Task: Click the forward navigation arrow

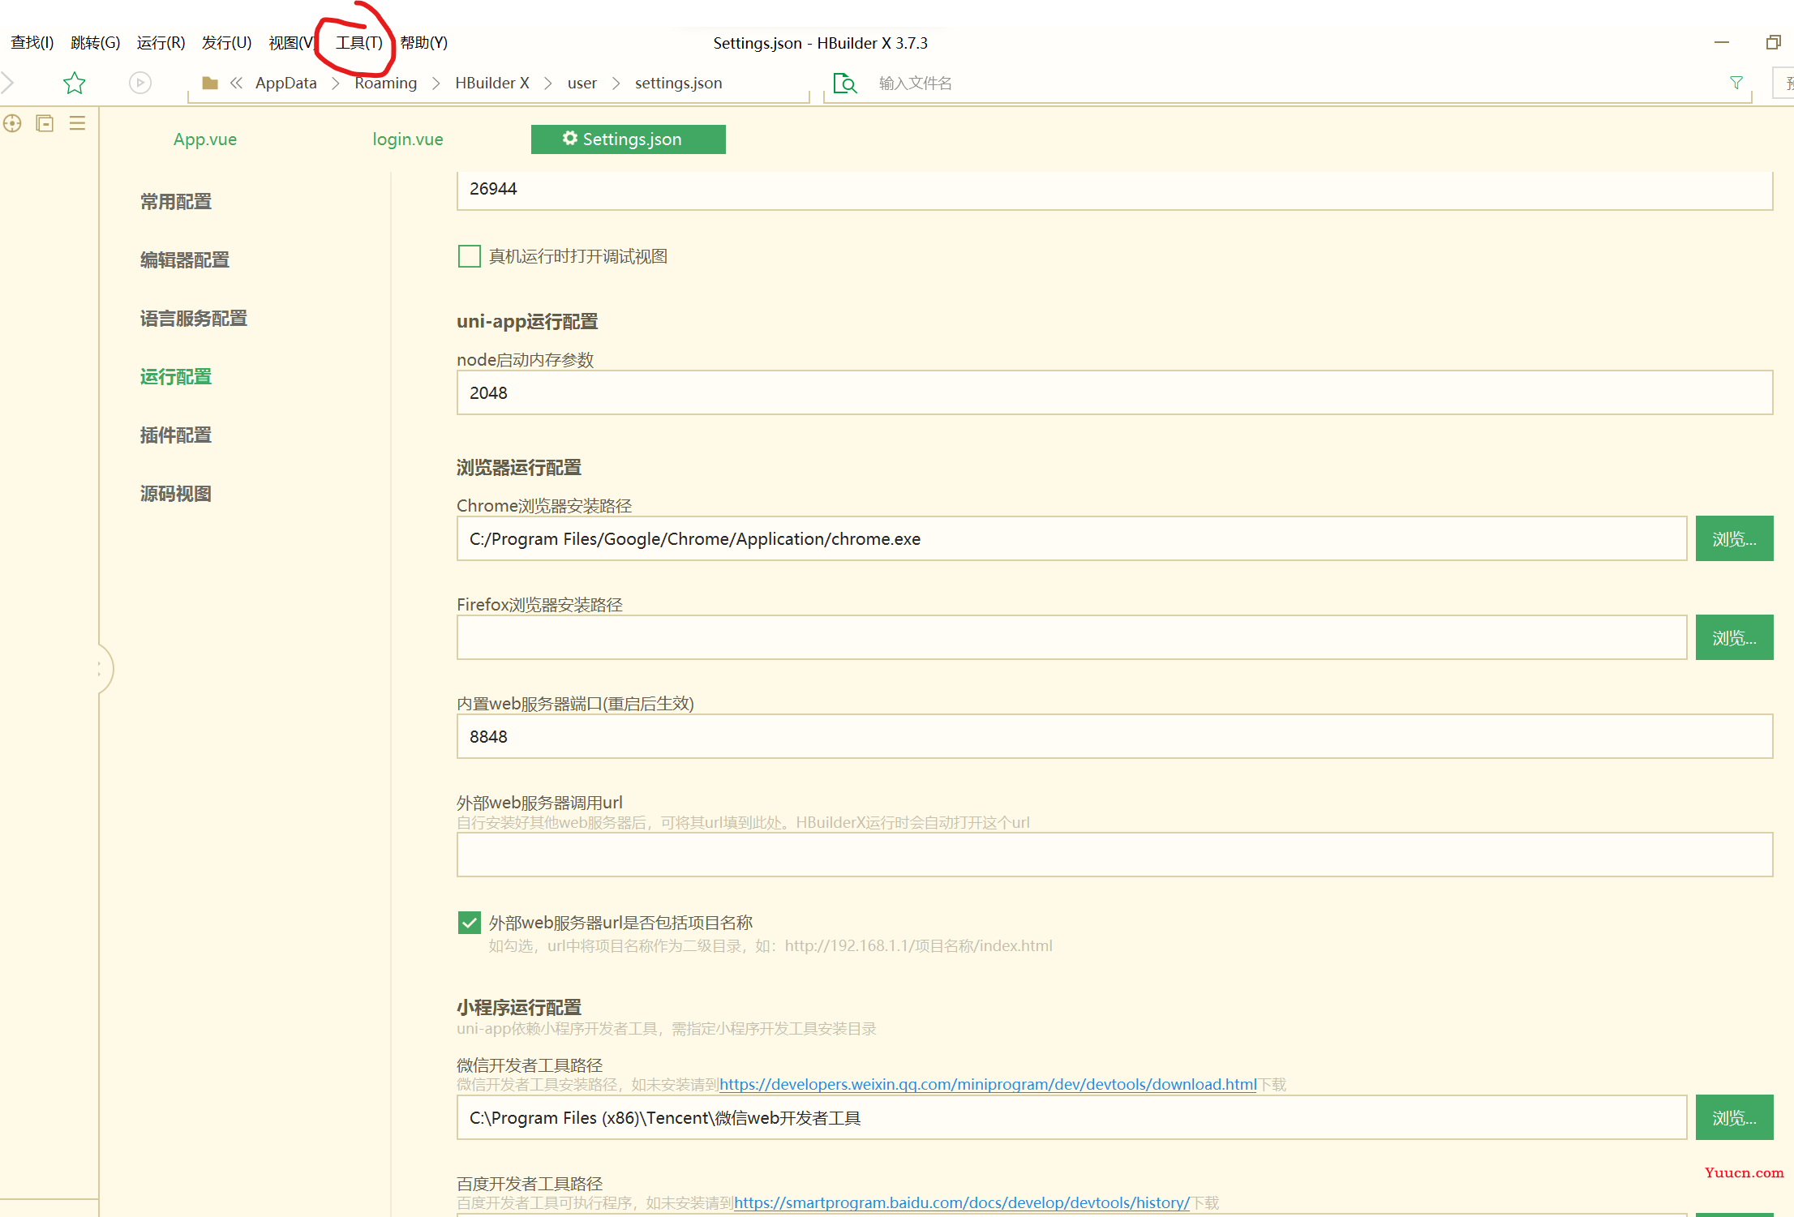Action: pos(7,83)
